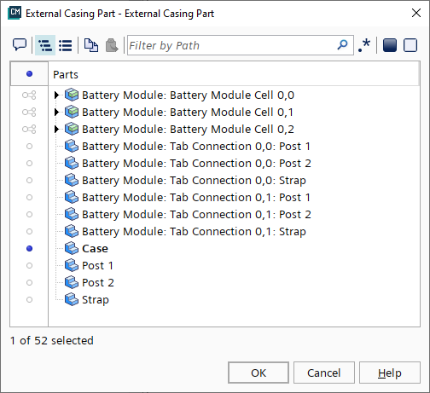The image size is (430, 393).
Task: Switch to hierarchical tree view icon
Action: click(x=45, y=45)
